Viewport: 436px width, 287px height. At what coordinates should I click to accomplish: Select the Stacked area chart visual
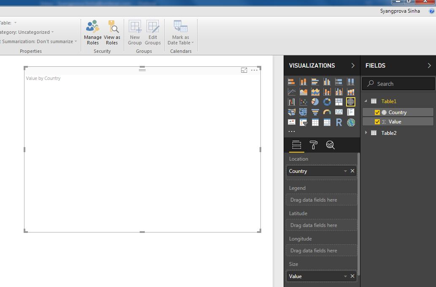(x=315, y=92)
